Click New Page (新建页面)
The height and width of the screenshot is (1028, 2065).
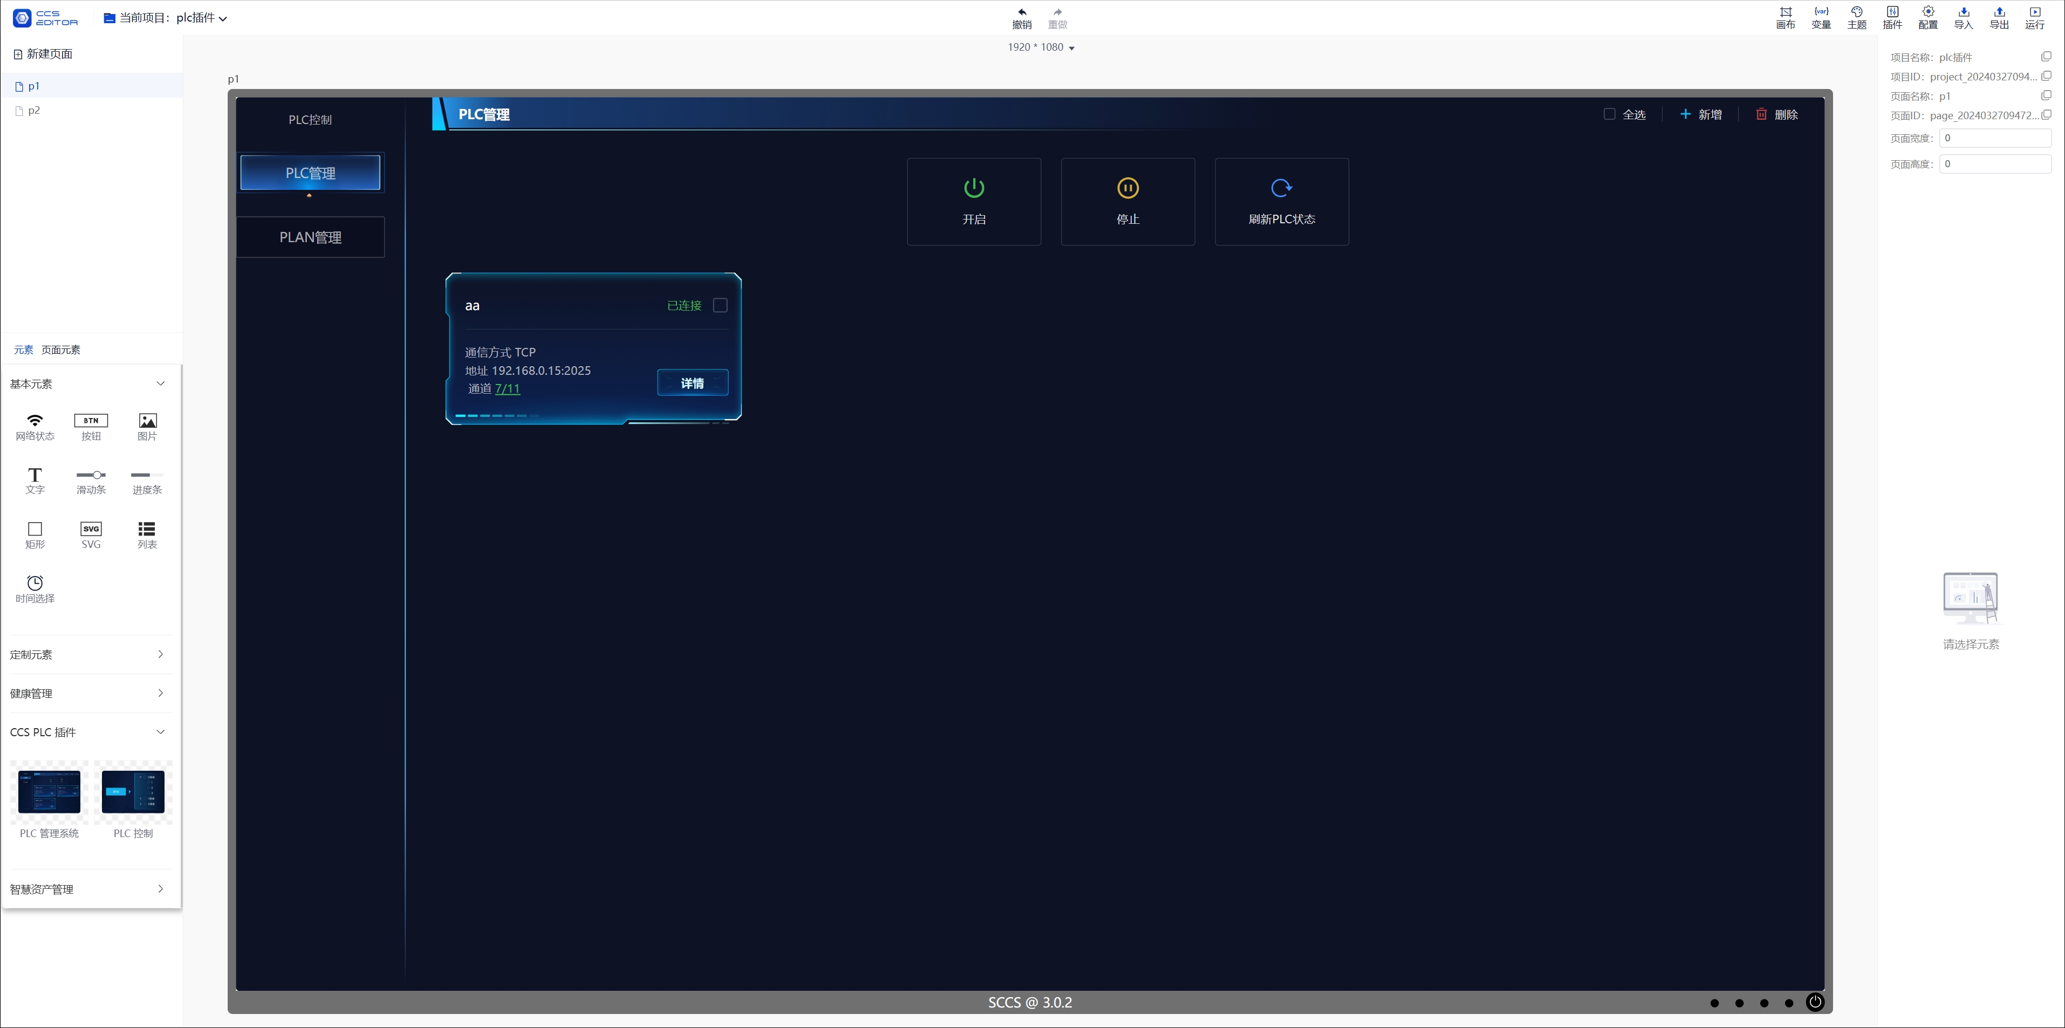pos(43,54)
